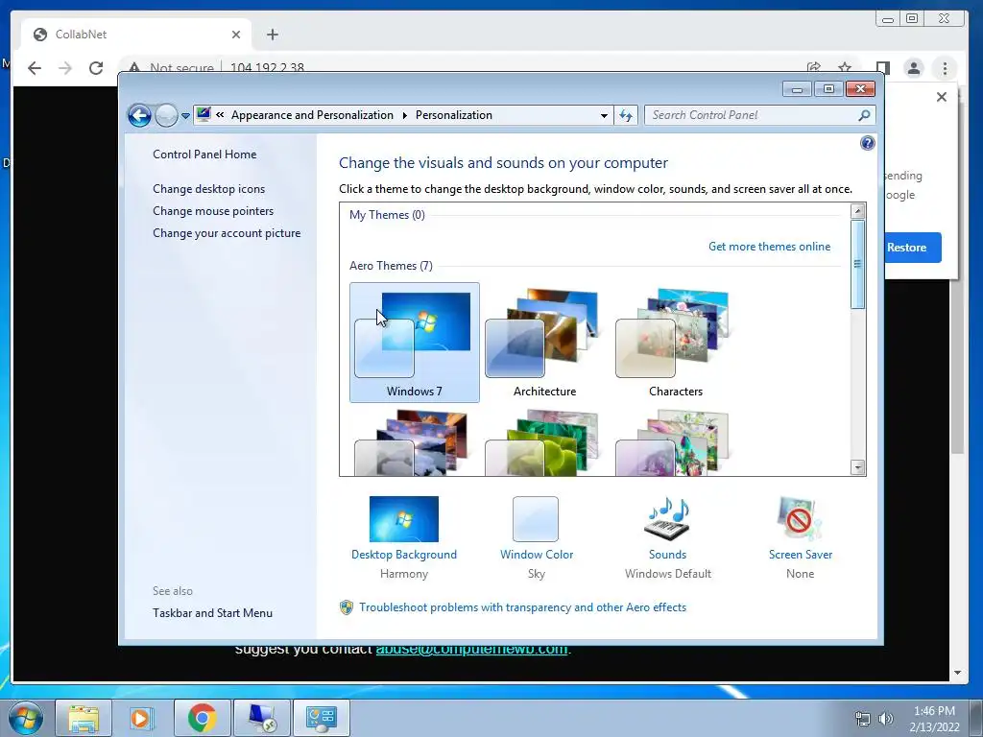Viewport: 983px width, 737px height.
Task: Click the search magnifier icon
Action: (x=864, y=115)
